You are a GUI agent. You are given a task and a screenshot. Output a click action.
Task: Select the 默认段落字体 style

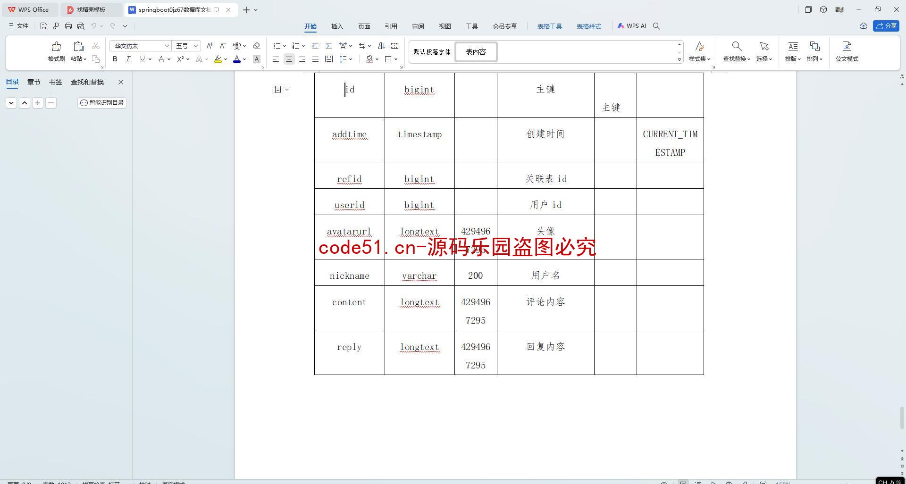(x=432, y=52)
